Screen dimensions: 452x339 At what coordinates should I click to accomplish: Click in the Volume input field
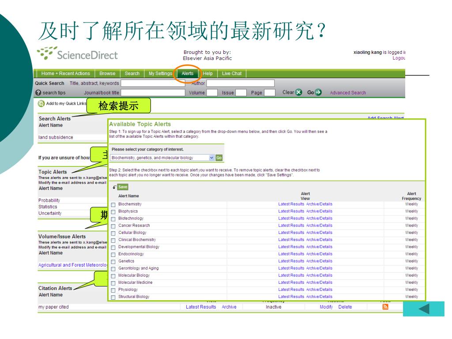pyautogui.click(x=212, y=93)
